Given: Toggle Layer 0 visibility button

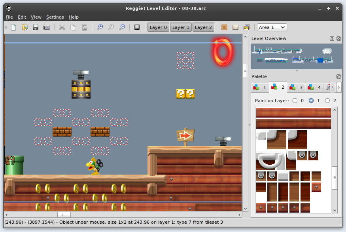Looking at the screenshot, I should [x=158, y=27].
